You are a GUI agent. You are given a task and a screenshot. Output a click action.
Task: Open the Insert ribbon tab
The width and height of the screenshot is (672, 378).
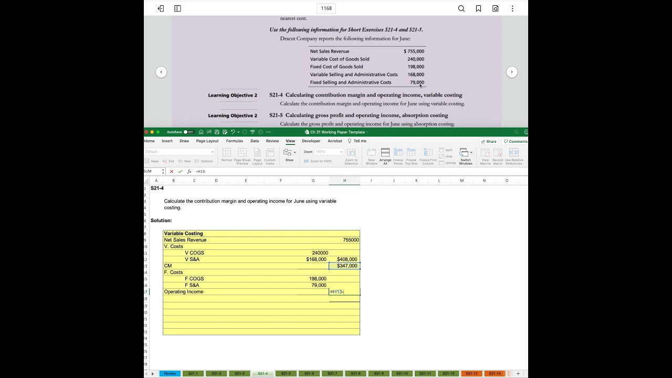(167, 141)
